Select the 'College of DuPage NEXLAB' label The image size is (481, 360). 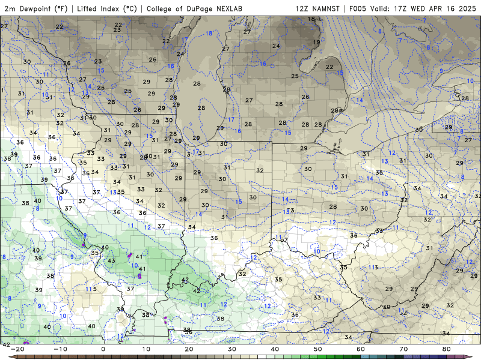(x=194, y=8)
